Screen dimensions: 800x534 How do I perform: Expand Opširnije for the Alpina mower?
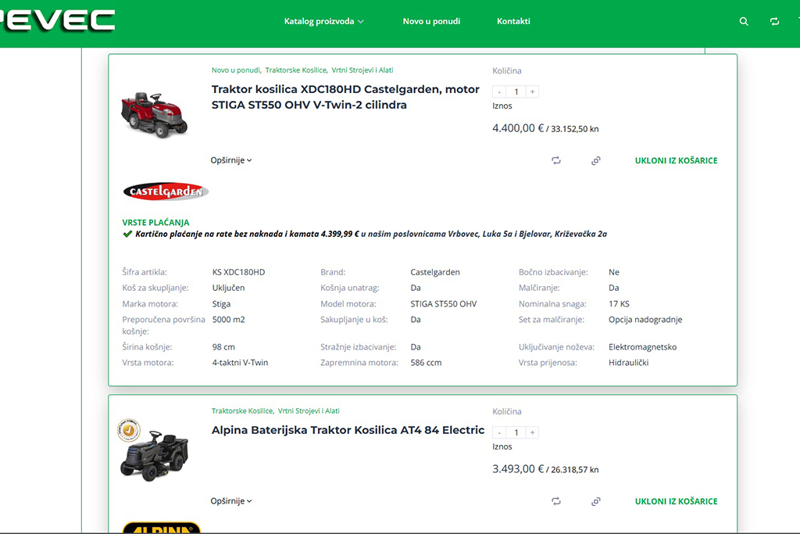pos(230,500)
